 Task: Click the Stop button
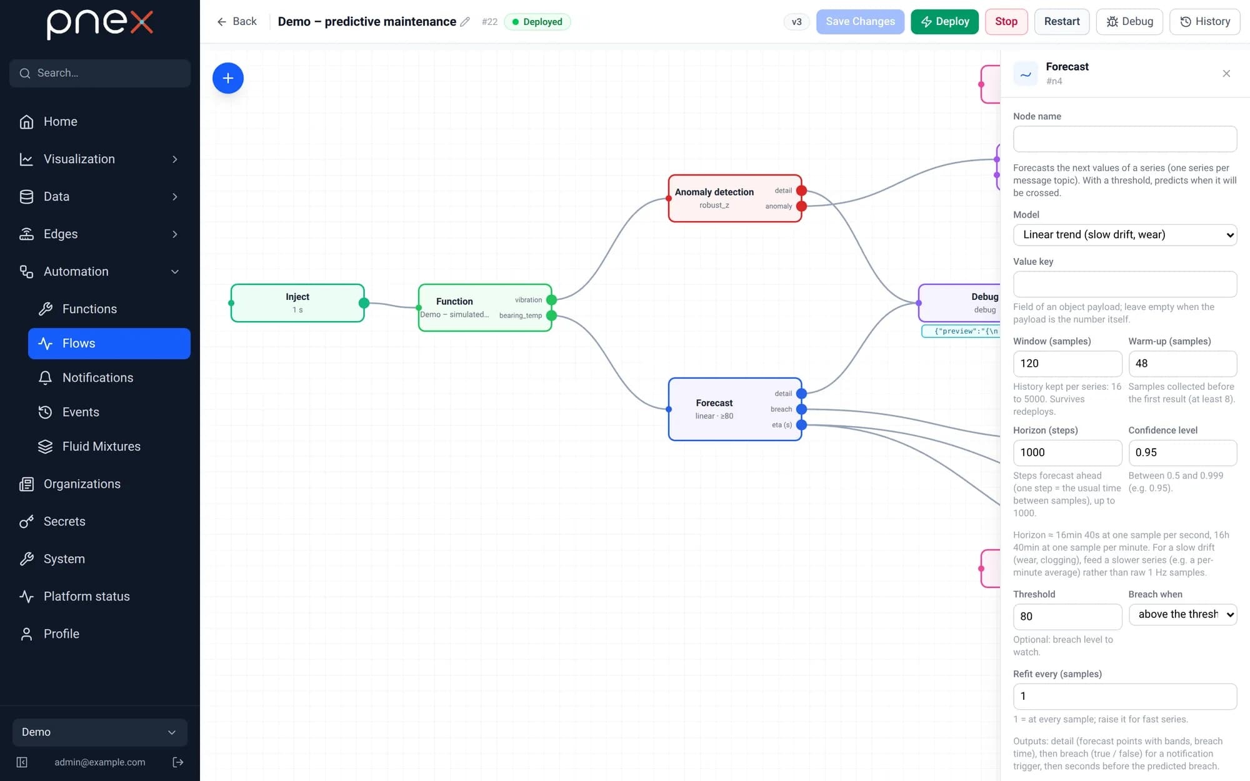click(1006, 22)
